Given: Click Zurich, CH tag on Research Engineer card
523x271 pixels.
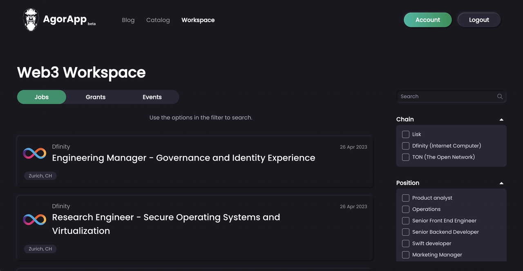Looking at the screenshot, I should click(40, 249).
